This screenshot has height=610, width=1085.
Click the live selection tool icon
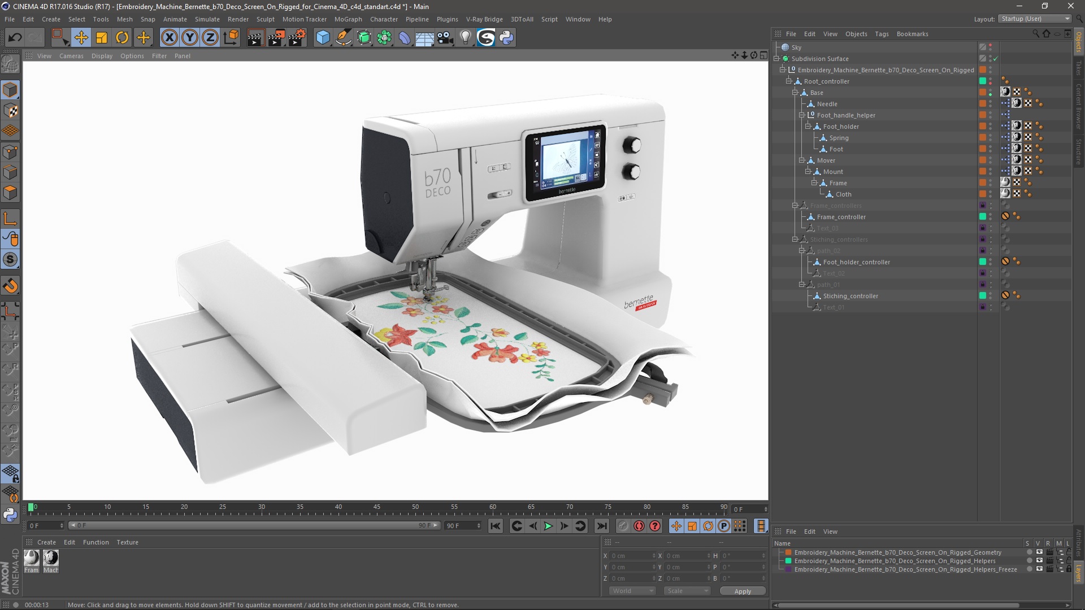(60, 38)
